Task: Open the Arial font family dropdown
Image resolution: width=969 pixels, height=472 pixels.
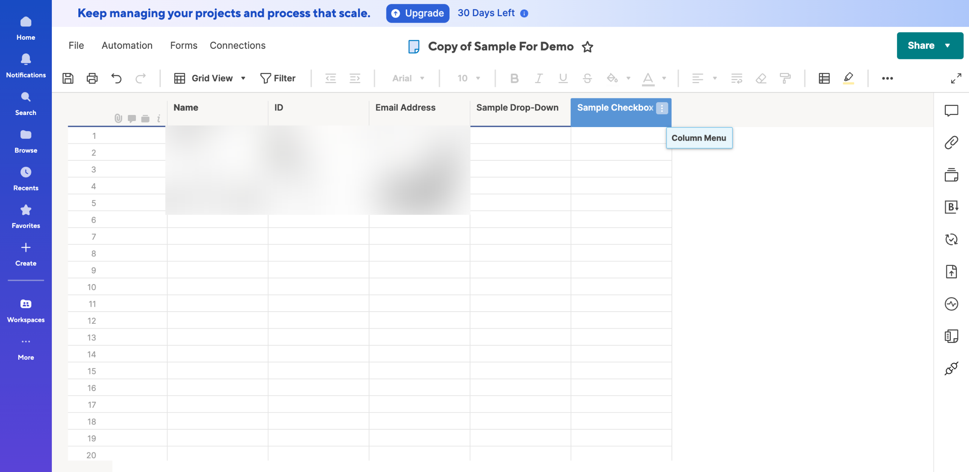Action: coord(422,78)
